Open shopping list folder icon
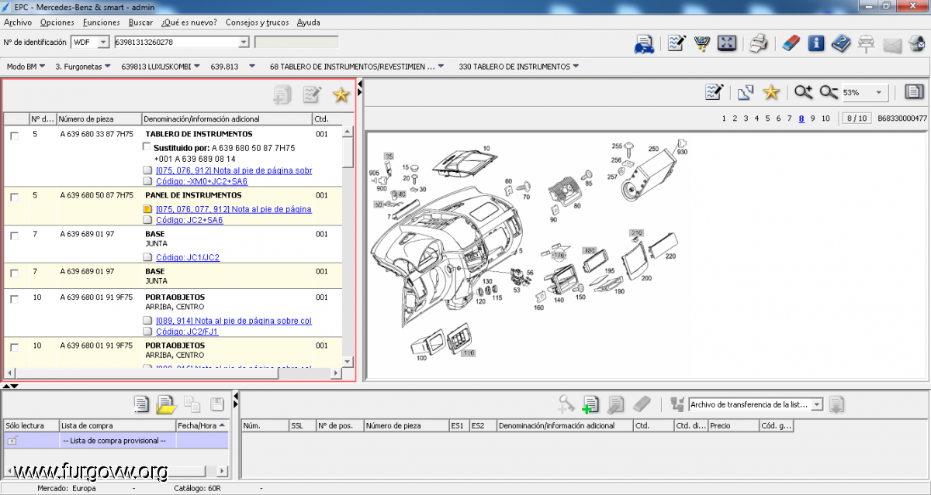The image size is (931, 495). [167, 404]
